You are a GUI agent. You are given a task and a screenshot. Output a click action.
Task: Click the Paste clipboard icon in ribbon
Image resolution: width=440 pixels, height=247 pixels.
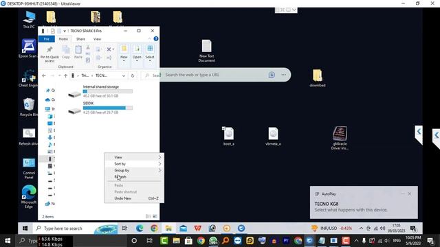click(x=78, y=52)
